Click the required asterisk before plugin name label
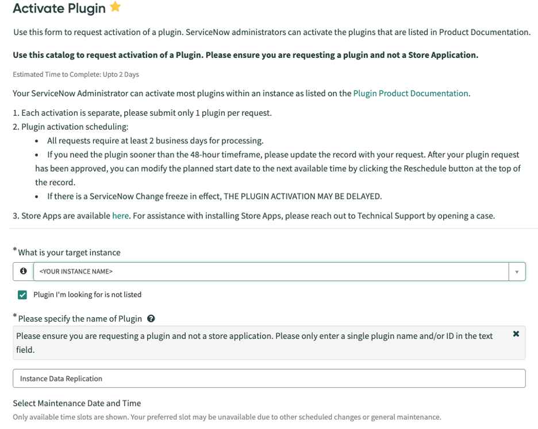 (15, 315)
